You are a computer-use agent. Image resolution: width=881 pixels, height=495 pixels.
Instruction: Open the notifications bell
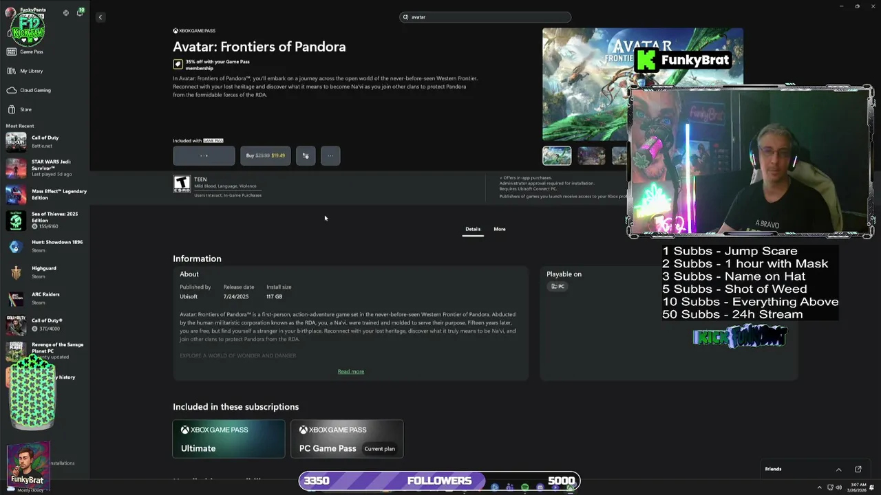click(80, 12)
